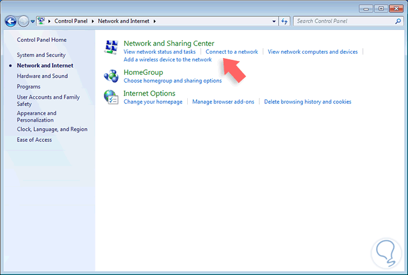The width and height of the screenshot is (408, 275).
Task: Select Network and Internet in the sidebar
Action: (x=45, y=65)
